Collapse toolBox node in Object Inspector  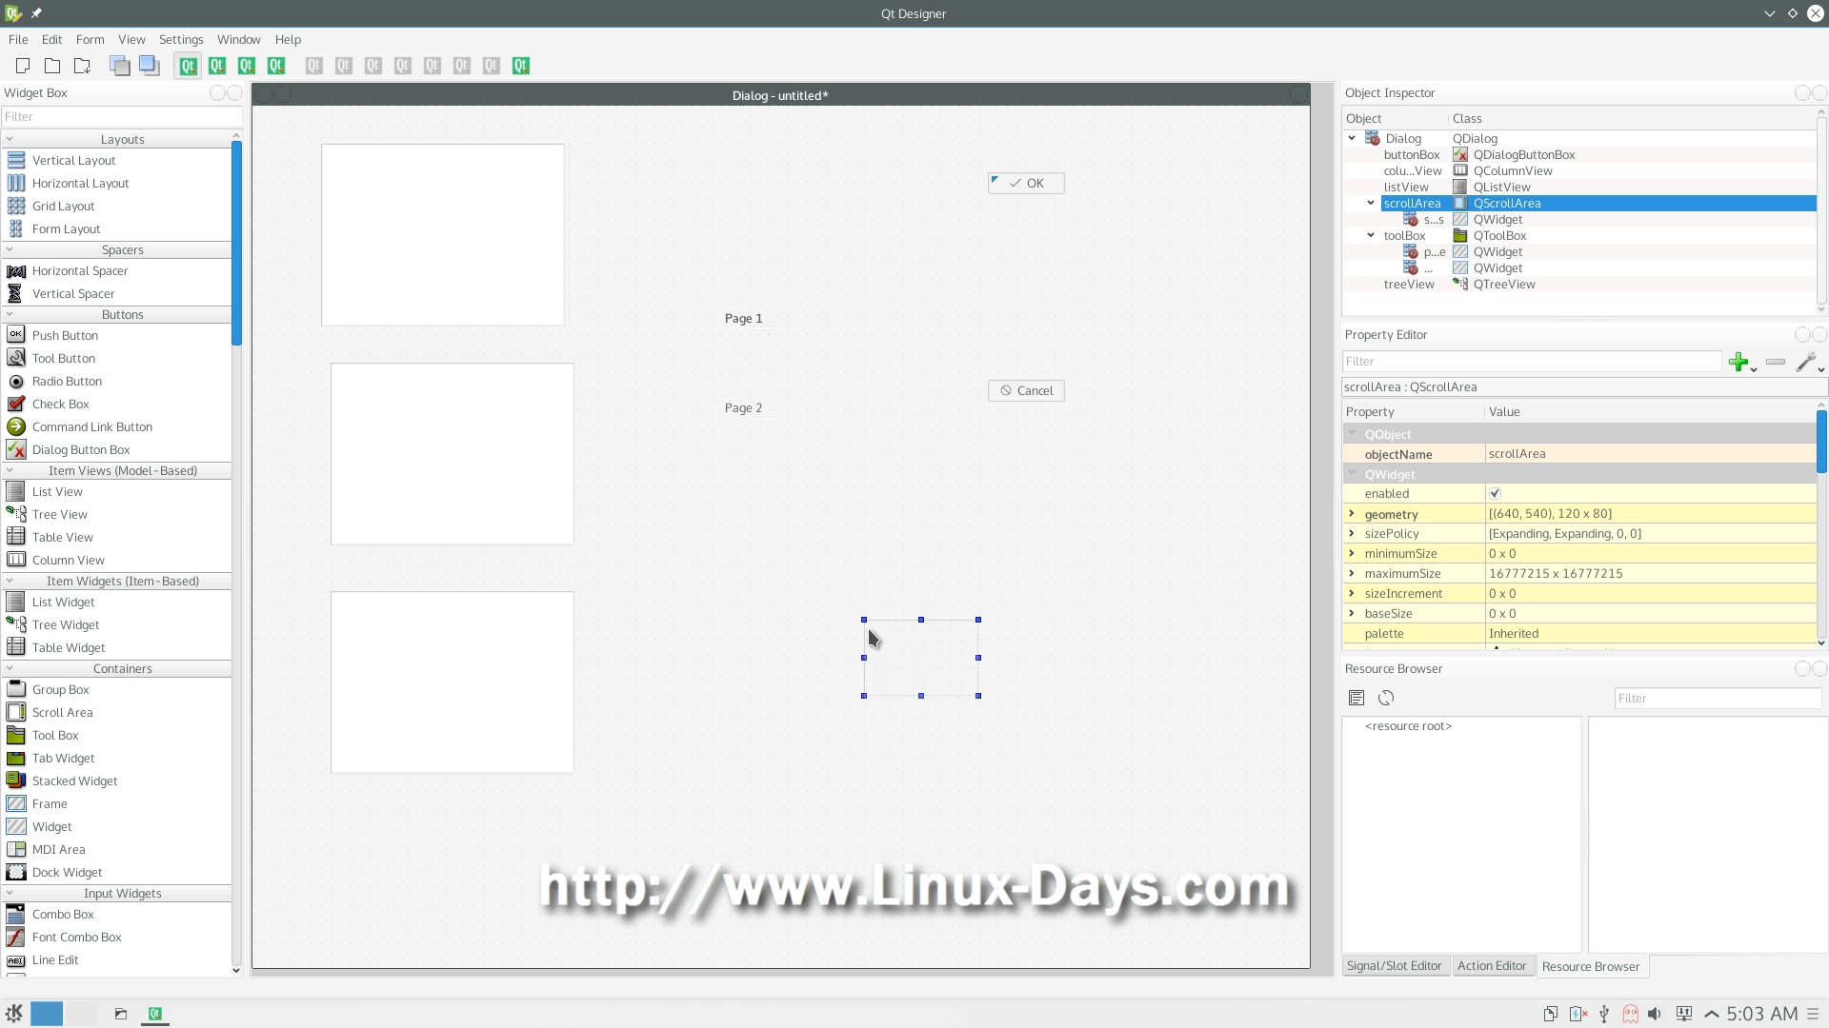coord(1371,235)
